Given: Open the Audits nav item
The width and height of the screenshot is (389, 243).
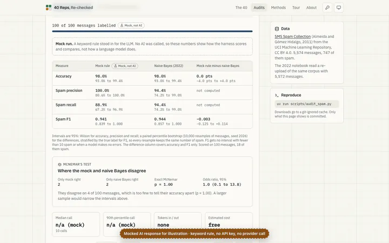Looking at the screenshot, I should tap(259, 8).
